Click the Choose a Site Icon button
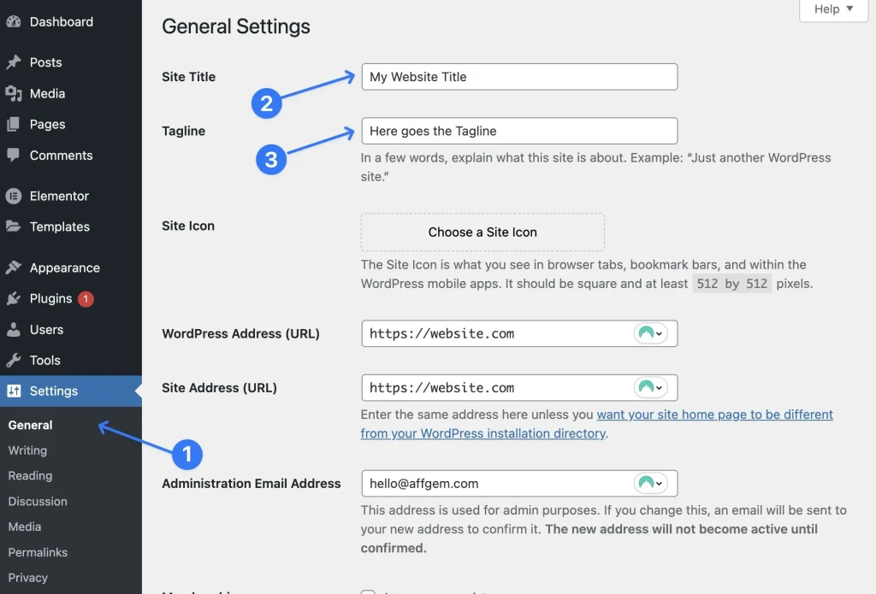This screenshot has width=876, height=594. [x=482, y=232]
